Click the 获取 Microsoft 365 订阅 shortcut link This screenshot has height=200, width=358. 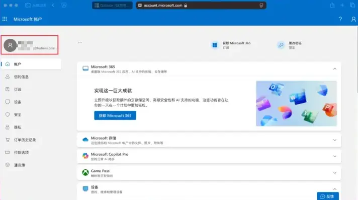coord(231,45)
